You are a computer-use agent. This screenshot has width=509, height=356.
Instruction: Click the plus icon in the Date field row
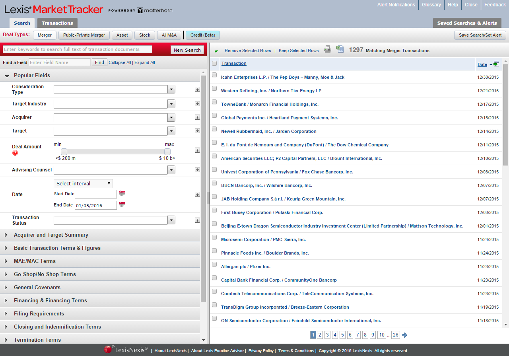(197, 195)
